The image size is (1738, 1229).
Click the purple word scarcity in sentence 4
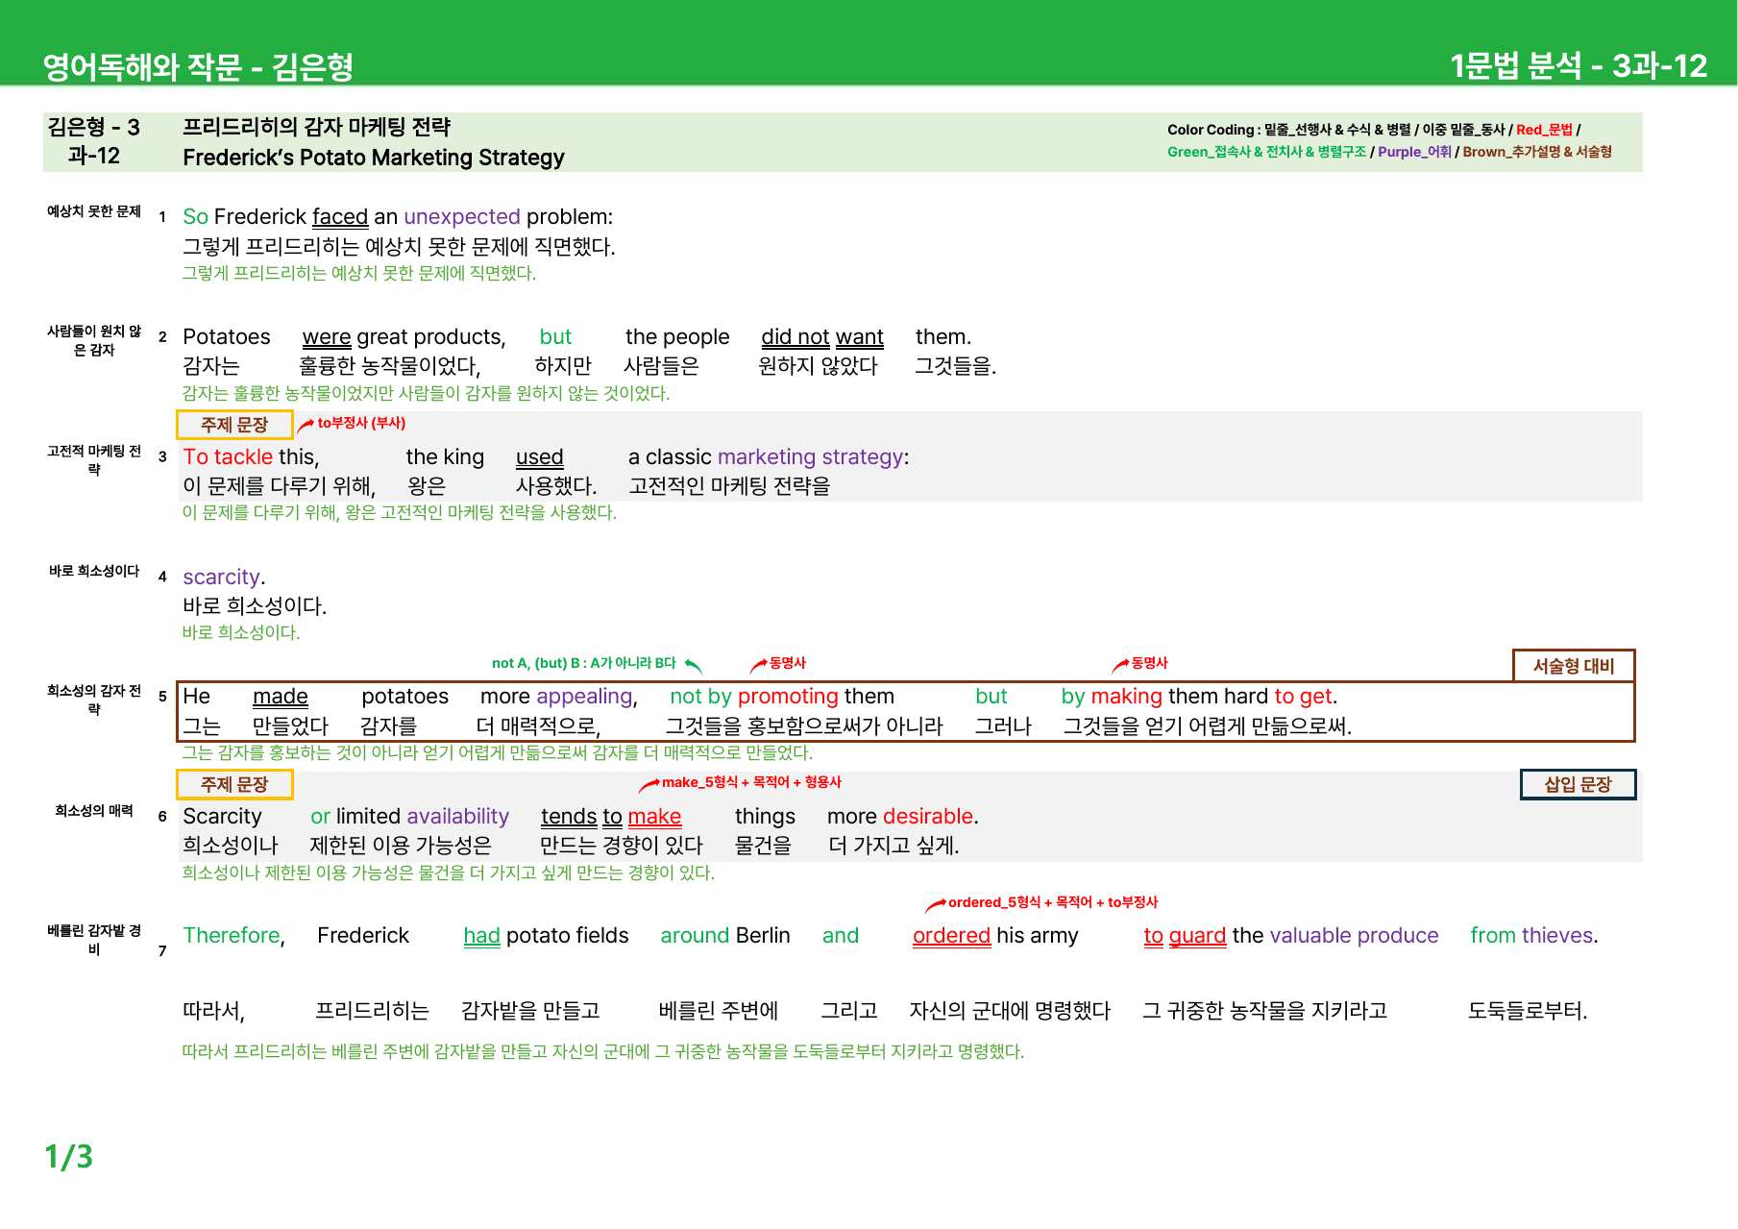tap(221, 578)
